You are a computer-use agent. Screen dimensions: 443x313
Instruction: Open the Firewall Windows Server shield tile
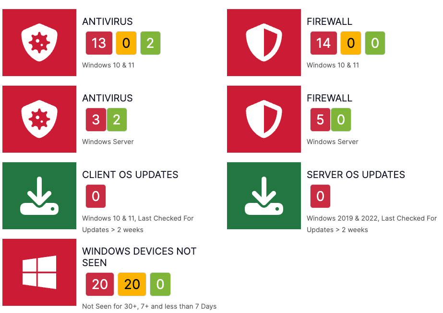[264, 119]
